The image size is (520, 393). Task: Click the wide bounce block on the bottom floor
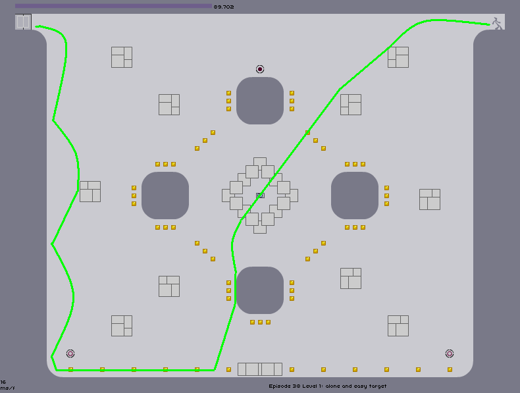pos(260,369)
